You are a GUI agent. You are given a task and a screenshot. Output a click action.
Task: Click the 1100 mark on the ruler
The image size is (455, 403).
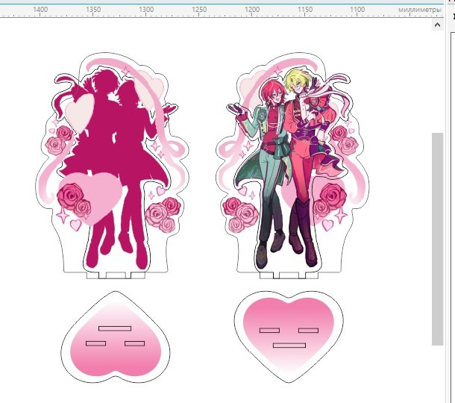[357, 9]
